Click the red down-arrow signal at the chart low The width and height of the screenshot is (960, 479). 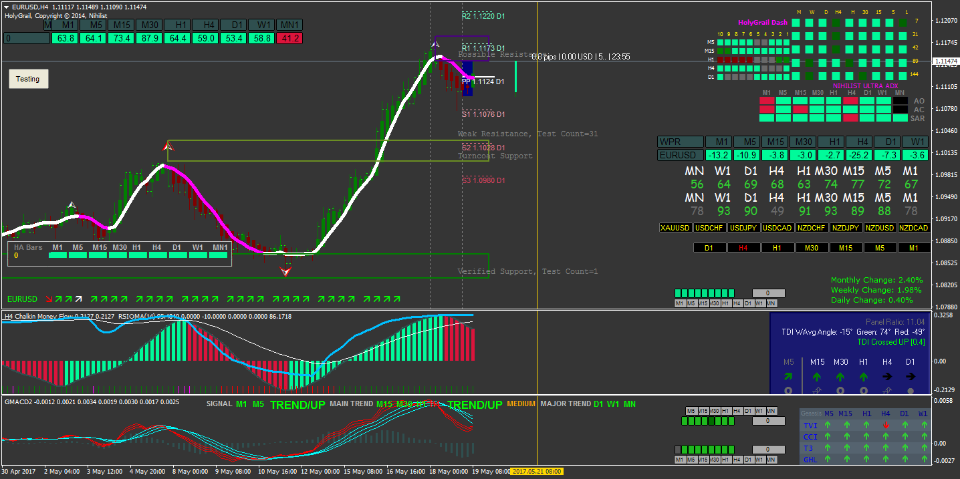point(286,271)
